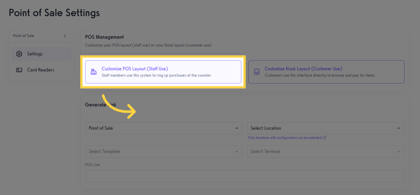Click the cash register icon on POS card
420x195 pixels.
[x=93, y=72]
